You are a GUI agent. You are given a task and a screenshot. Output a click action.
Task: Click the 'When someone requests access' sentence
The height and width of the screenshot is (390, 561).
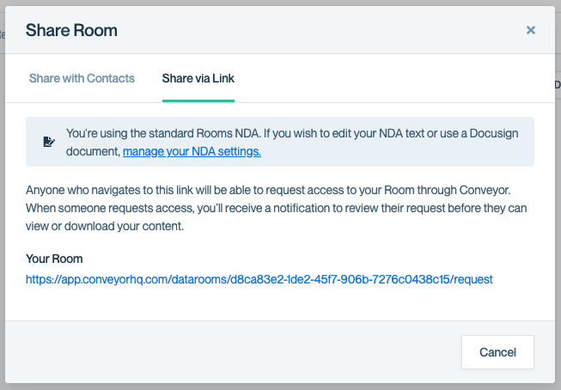277,208
